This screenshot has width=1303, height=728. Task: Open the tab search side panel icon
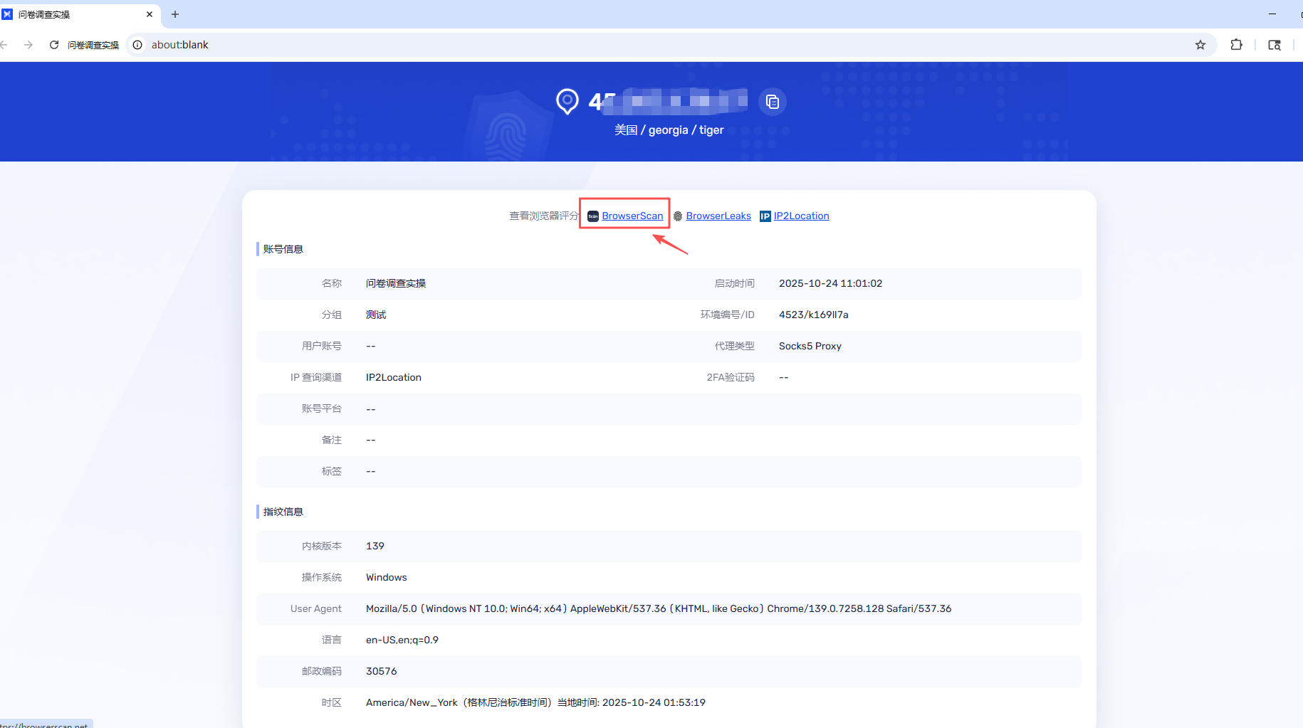pos(1275,45)
